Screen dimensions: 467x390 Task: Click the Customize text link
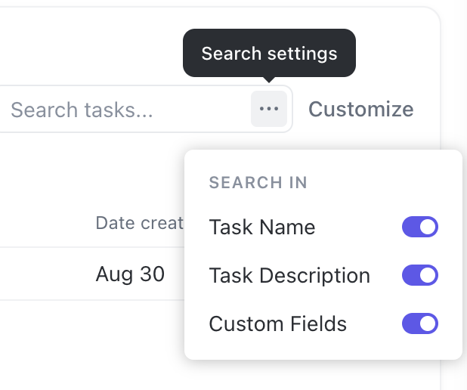coord(360,110)
